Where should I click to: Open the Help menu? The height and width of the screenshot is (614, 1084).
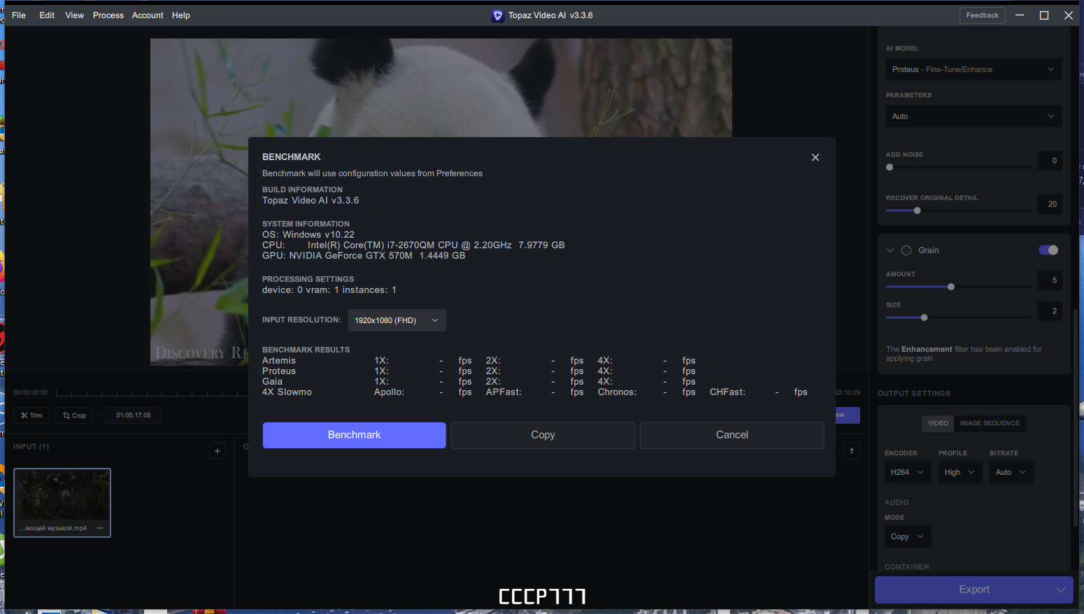pyautogui.click(x=181, y=15)
